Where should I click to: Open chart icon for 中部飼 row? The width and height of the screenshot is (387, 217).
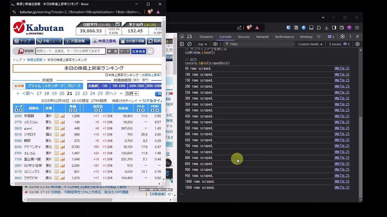click(63, 116)
